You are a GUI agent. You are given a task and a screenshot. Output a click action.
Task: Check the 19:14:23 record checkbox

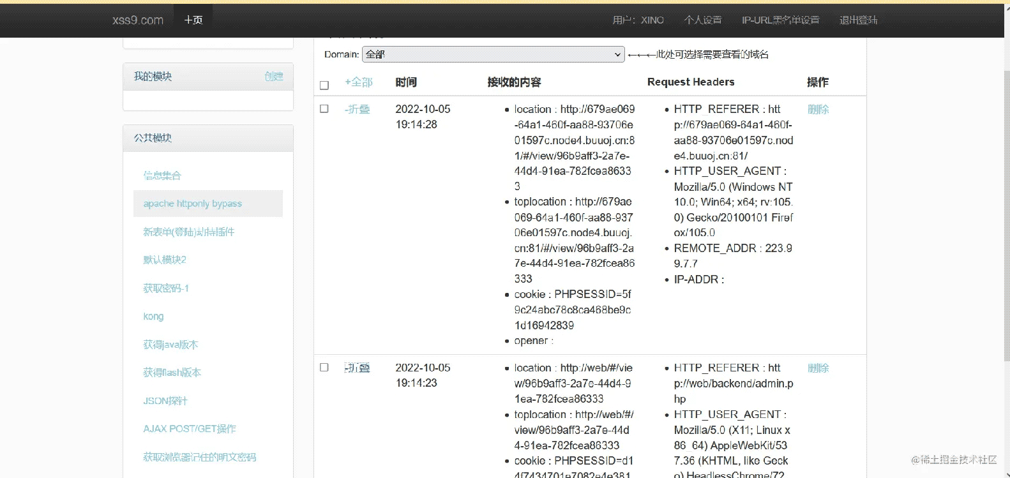324,368
